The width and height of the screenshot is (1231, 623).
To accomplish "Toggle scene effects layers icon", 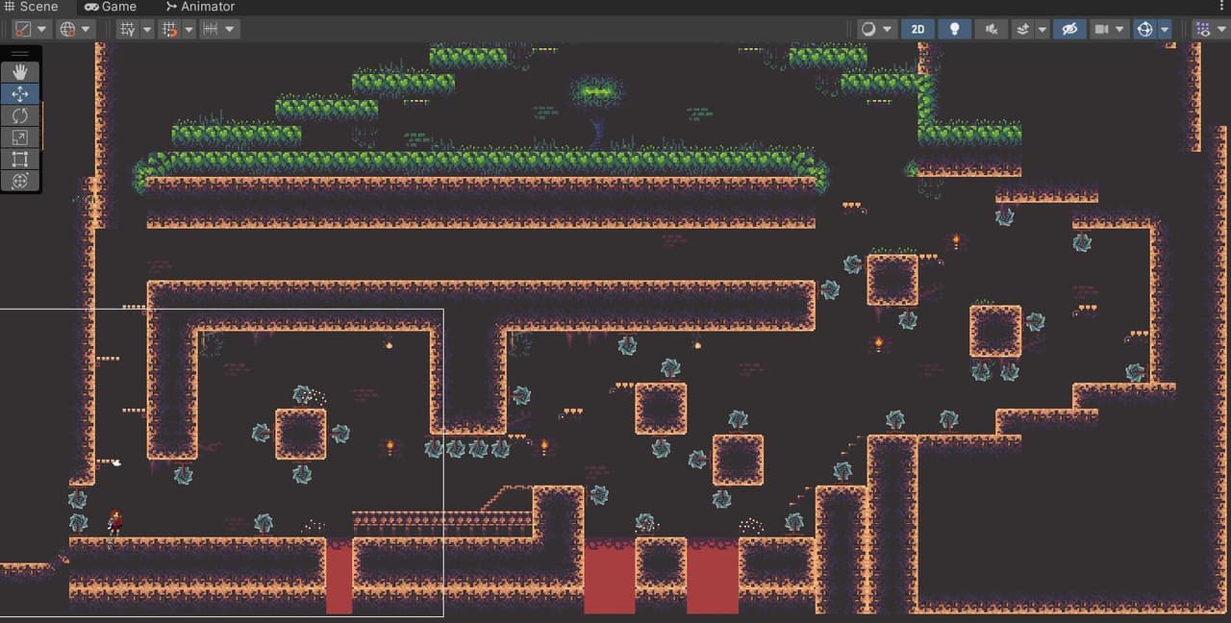I will click(x=1023, y=29).
